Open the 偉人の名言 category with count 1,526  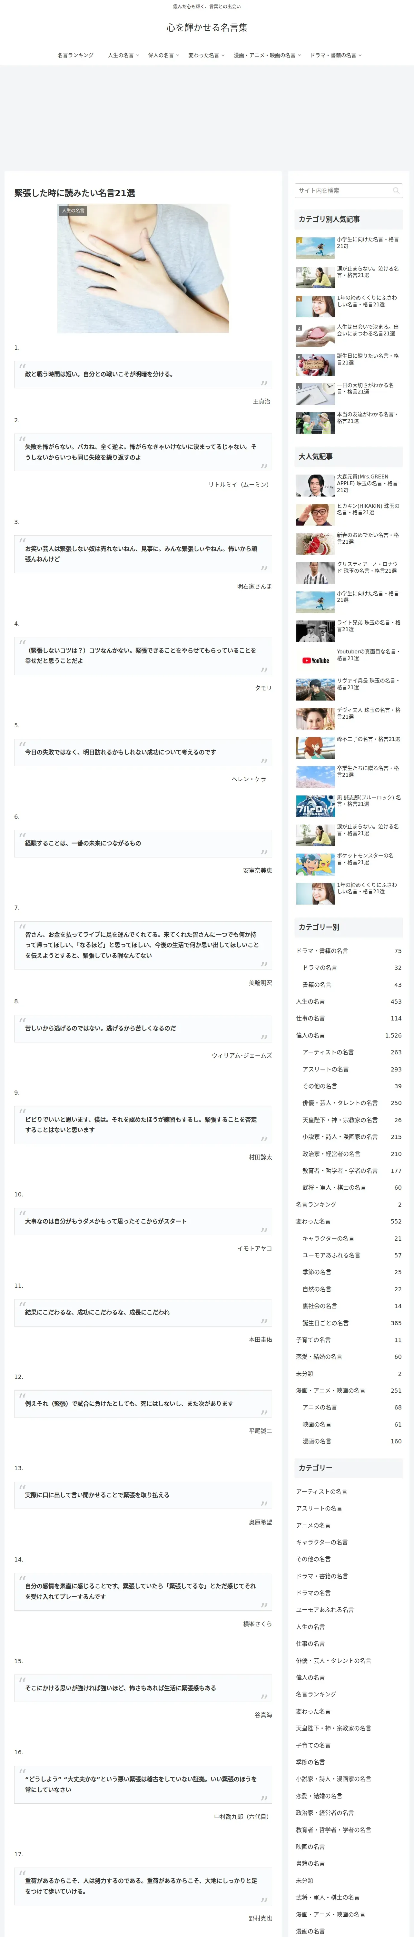(349, 1035)
